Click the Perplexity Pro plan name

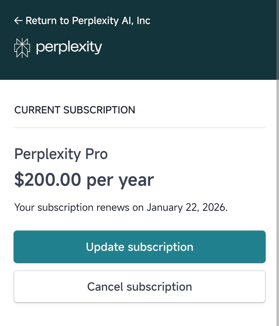click(x=61, y=154)
